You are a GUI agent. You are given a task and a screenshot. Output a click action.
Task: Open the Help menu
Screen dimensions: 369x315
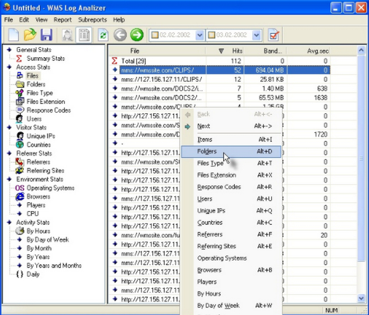click(x=119, y=20)
